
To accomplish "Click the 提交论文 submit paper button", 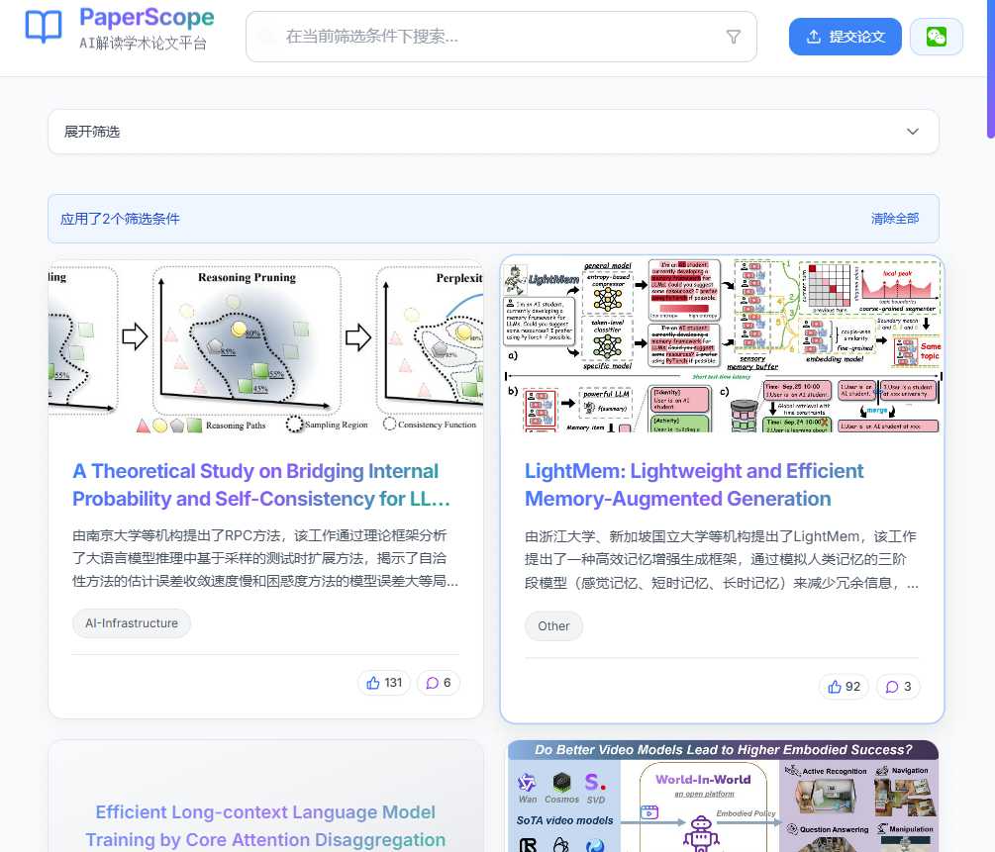I will (845, 37).
